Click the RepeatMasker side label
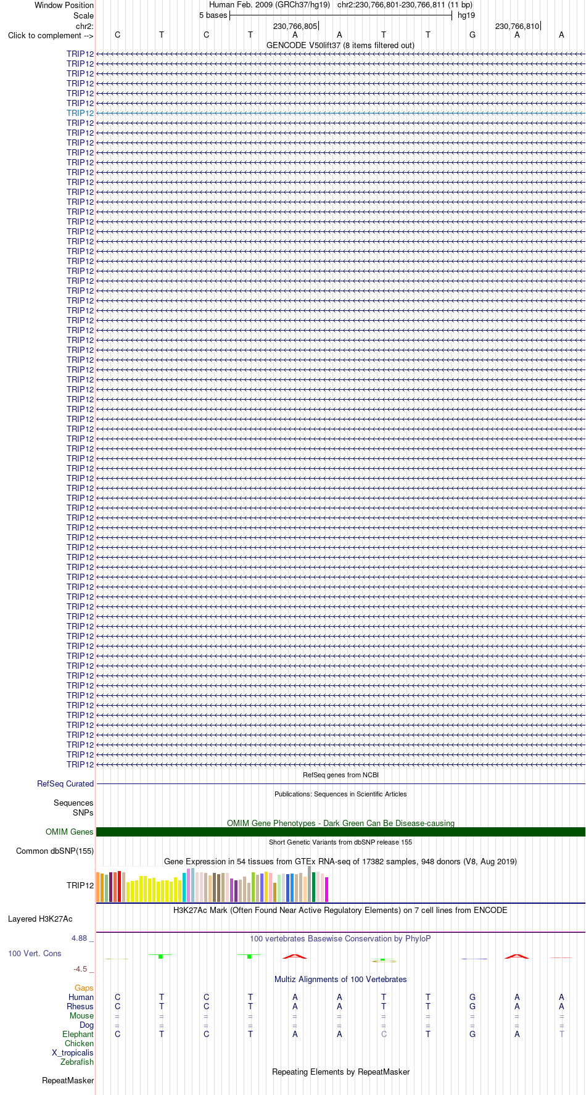The height and width of the screenshot is (1095, 586). (68, 1080)
